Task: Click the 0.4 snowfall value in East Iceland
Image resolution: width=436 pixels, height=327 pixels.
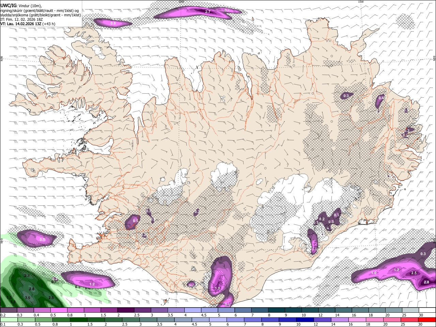Action: (381, 98)
